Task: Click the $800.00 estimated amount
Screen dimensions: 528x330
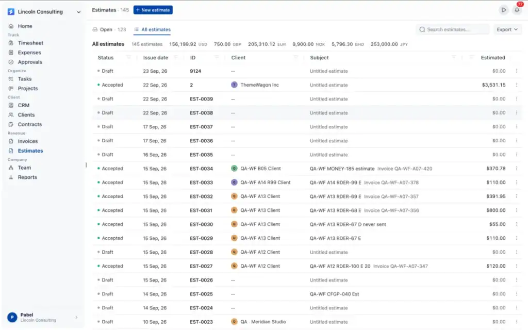Action: pos(496,210)
